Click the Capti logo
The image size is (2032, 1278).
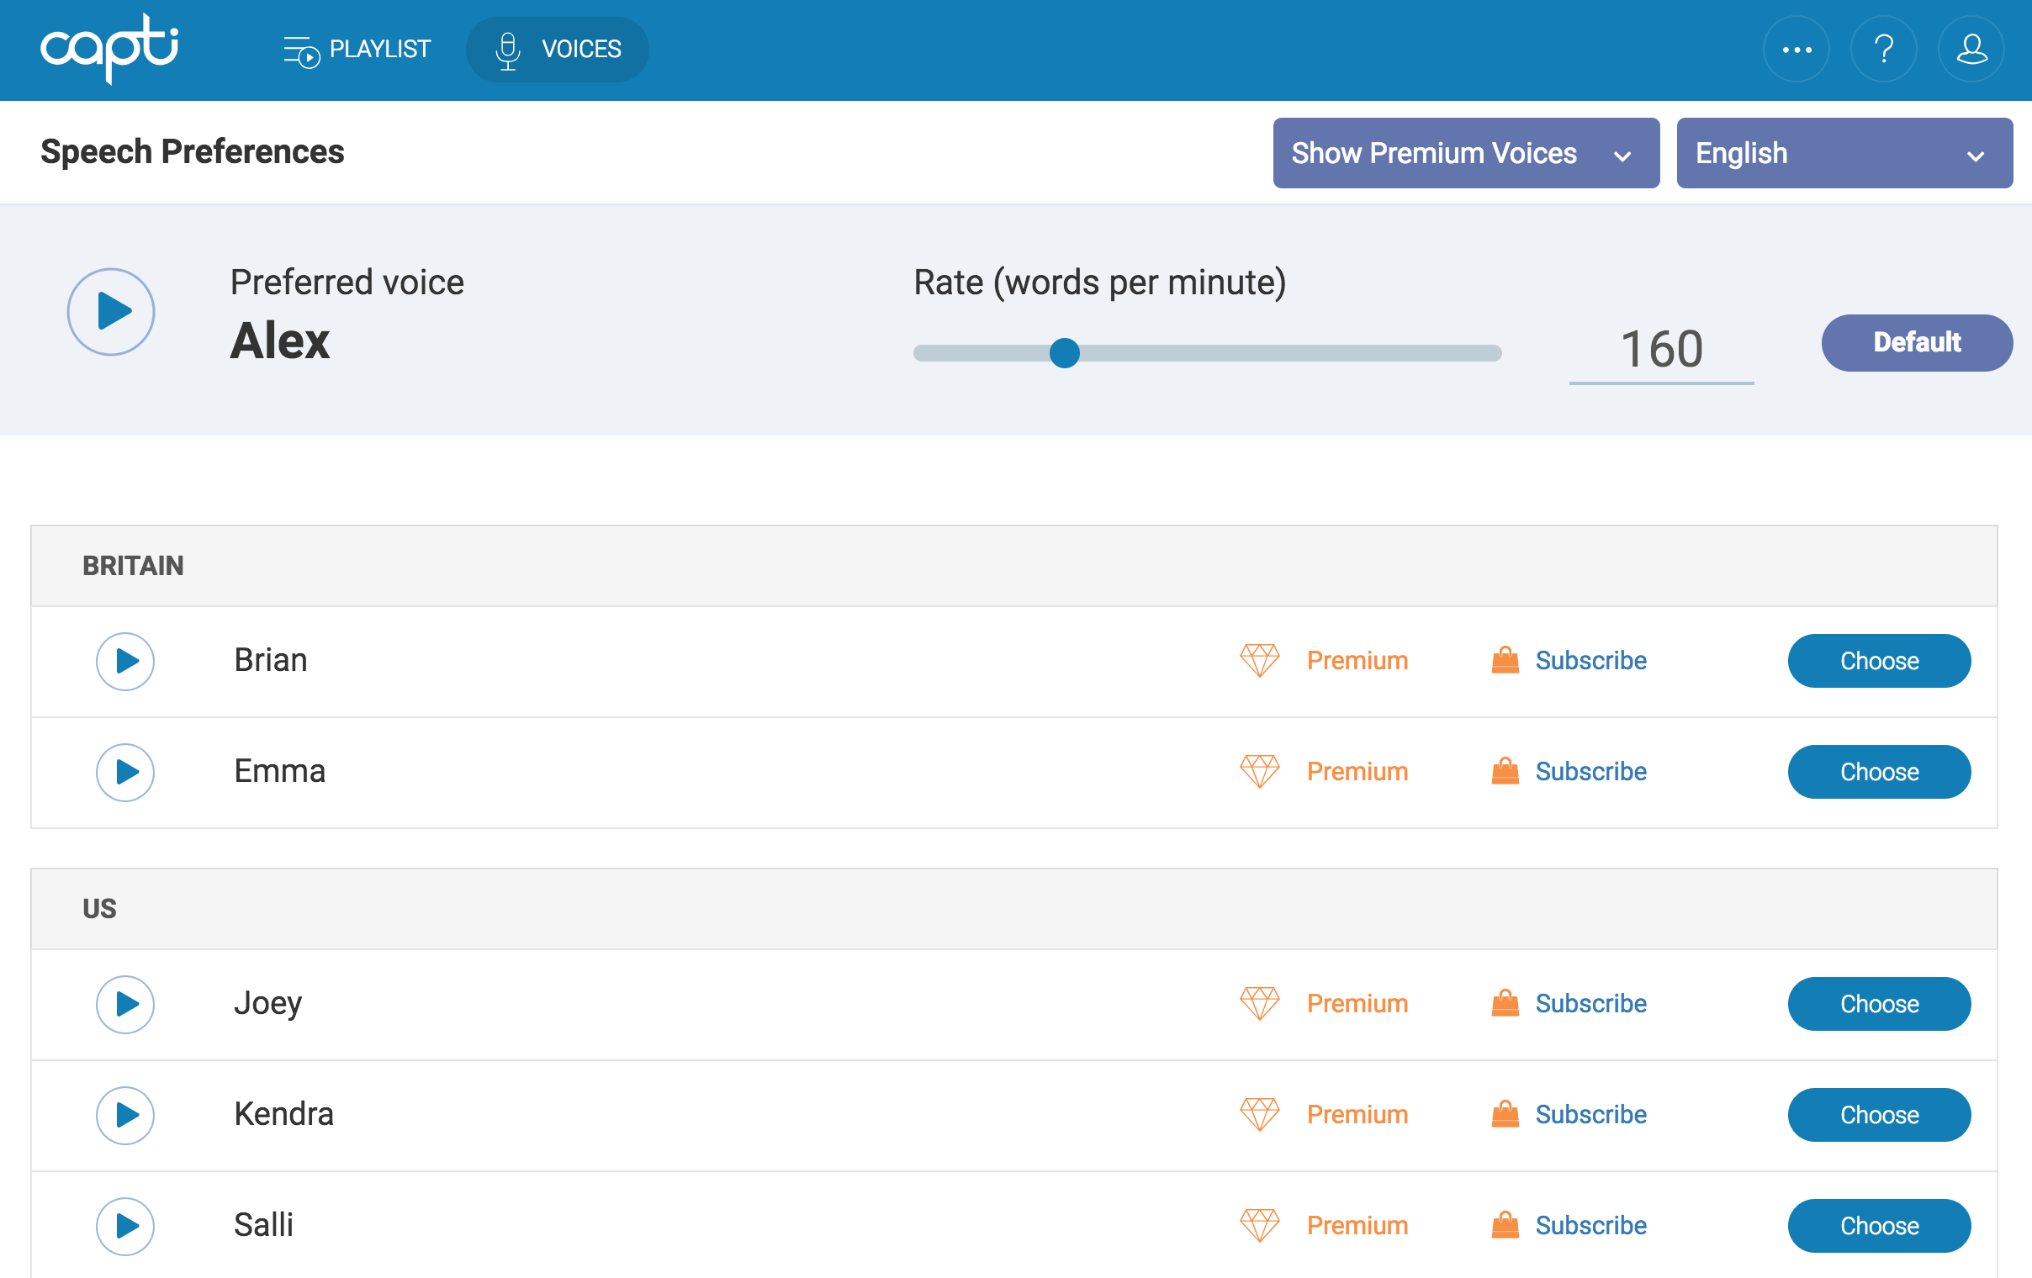click(x=108, y=49)
